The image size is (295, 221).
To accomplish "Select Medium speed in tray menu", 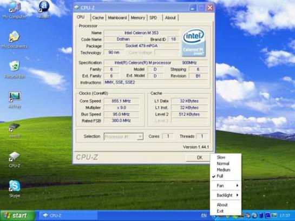I will point(226,170).
